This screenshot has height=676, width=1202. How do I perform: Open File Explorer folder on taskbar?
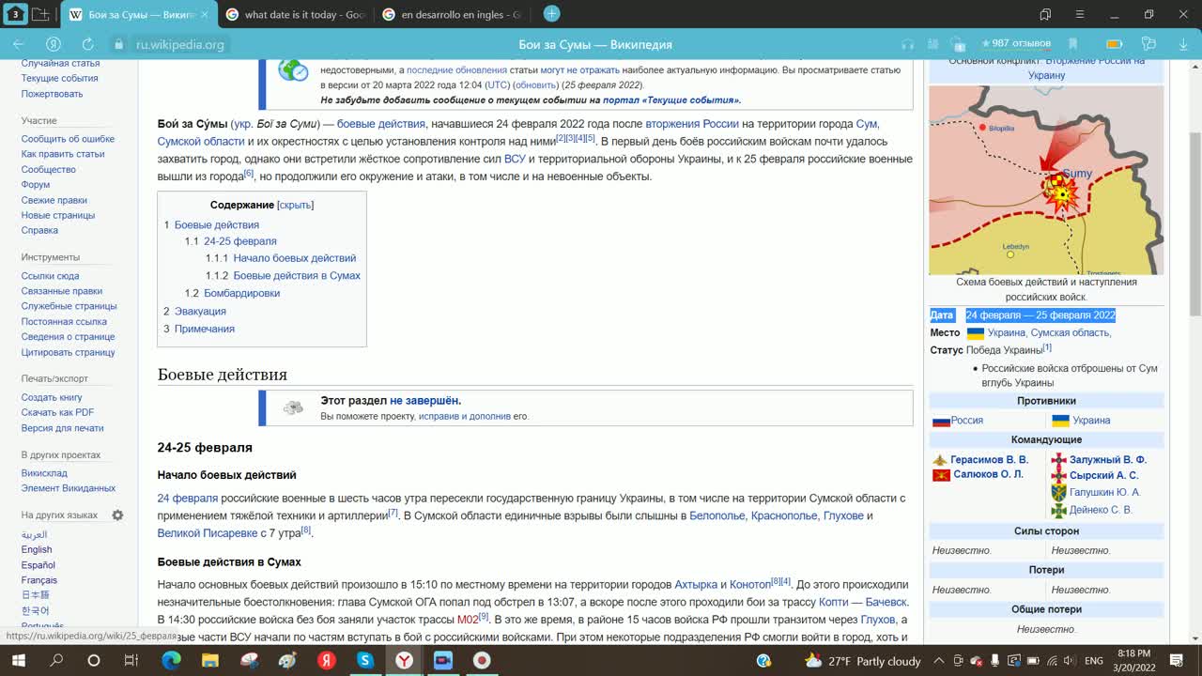pyautogui.click(x=210, y=660)
